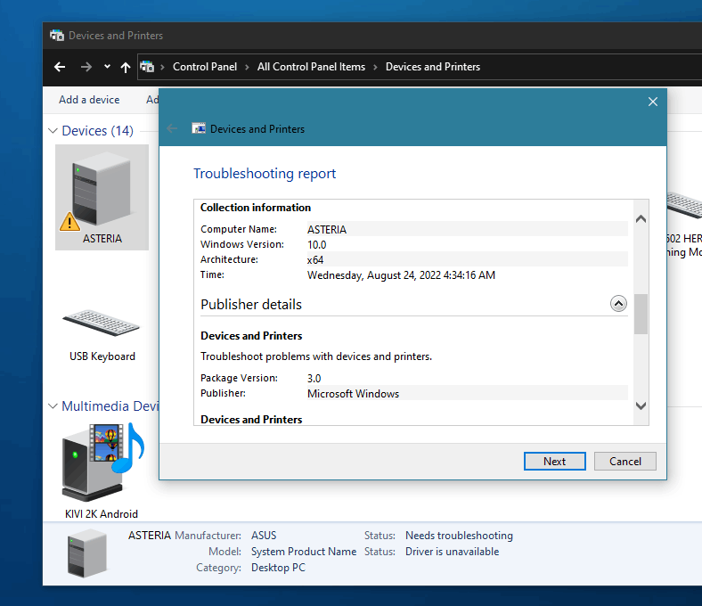Click the Time value August 24, 2022
The height and width of the screenshot is (606, 702).
(x=401, y=275)
